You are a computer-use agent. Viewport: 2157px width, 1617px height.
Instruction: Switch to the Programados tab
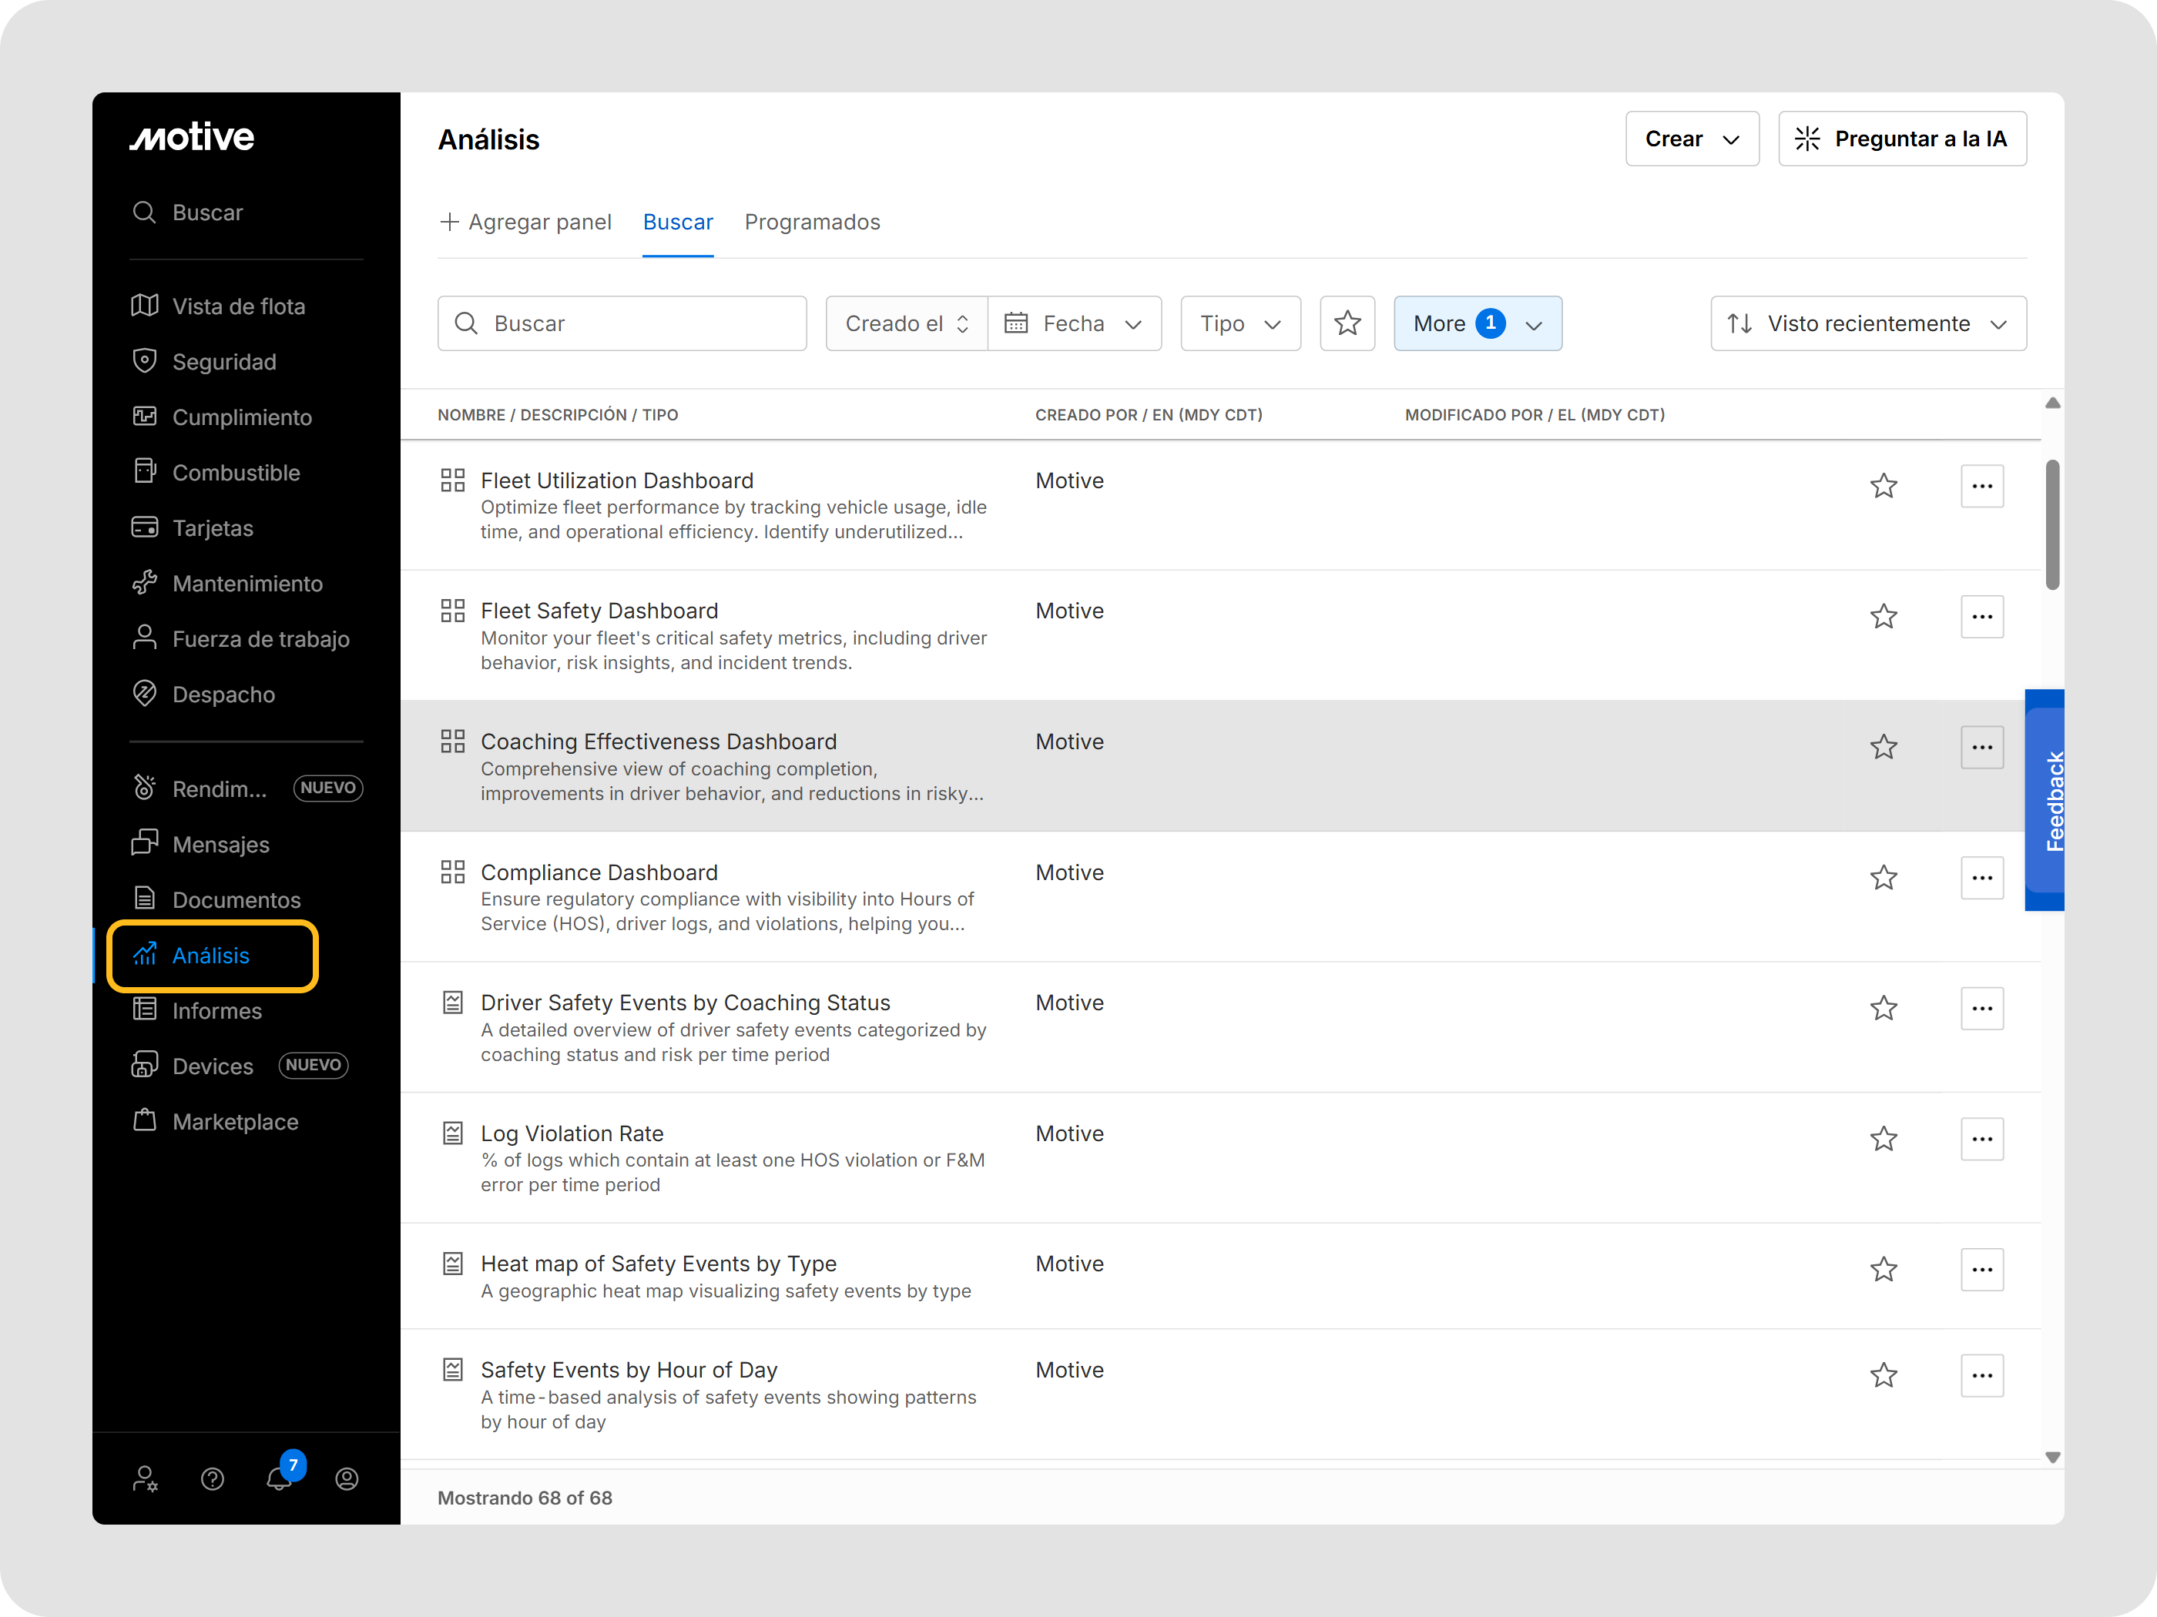coord(811,223)
